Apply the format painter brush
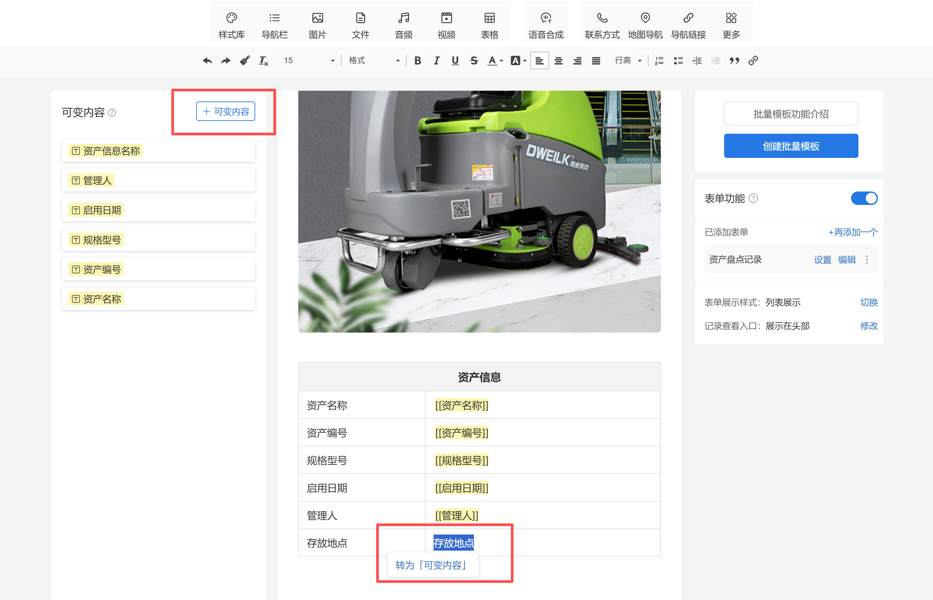 click(245, 61)
